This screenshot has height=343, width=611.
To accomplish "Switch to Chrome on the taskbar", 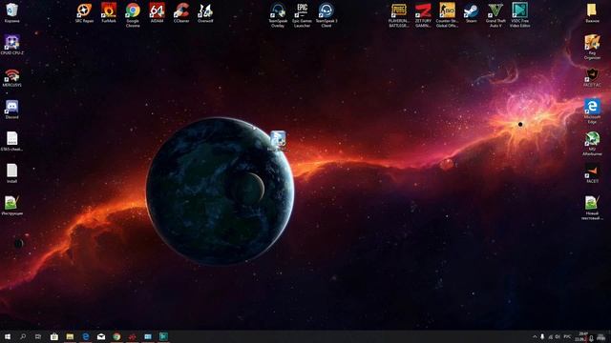I will pos(116,336).
